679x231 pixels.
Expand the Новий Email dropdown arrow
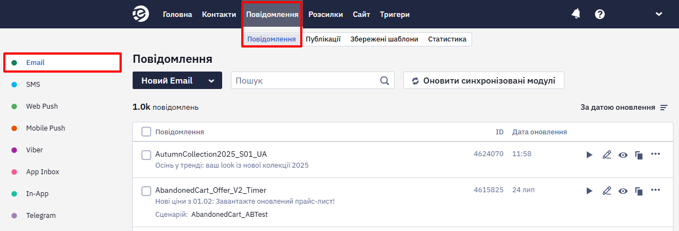click(211, 81)
